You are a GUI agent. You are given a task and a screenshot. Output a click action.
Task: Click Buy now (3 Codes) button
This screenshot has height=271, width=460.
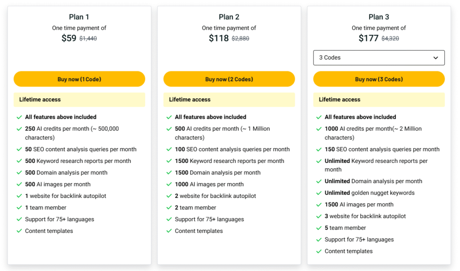coord(379,79)
